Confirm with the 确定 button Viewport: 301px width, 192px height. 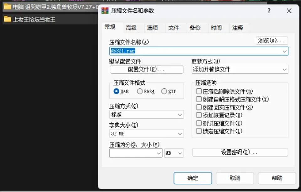coord(193,178)
